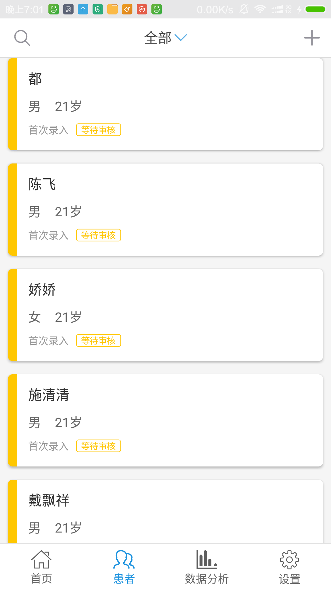This screenshot has width=331, height=590.
Task: Open the 数据分析 chart icon
Action: point(207,560)
